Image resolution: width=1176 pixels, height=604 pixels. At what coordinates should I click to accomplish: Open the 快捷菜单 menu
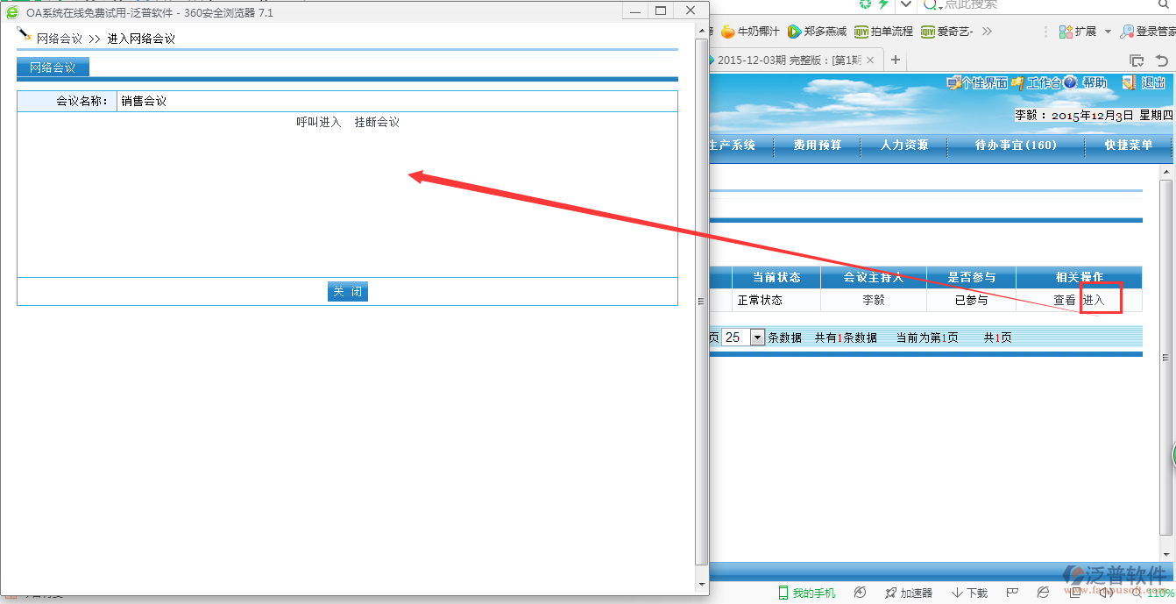click(1129, 146)
